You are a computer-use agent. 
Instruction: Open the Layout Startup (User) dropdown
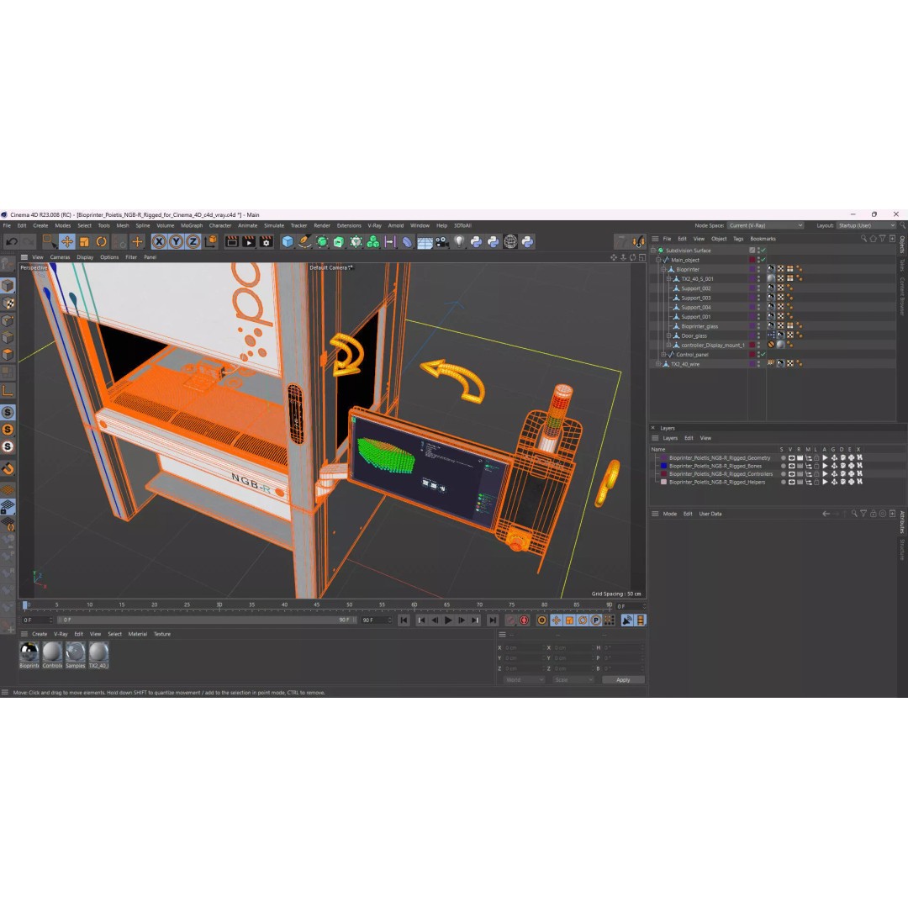pos(866,226)
